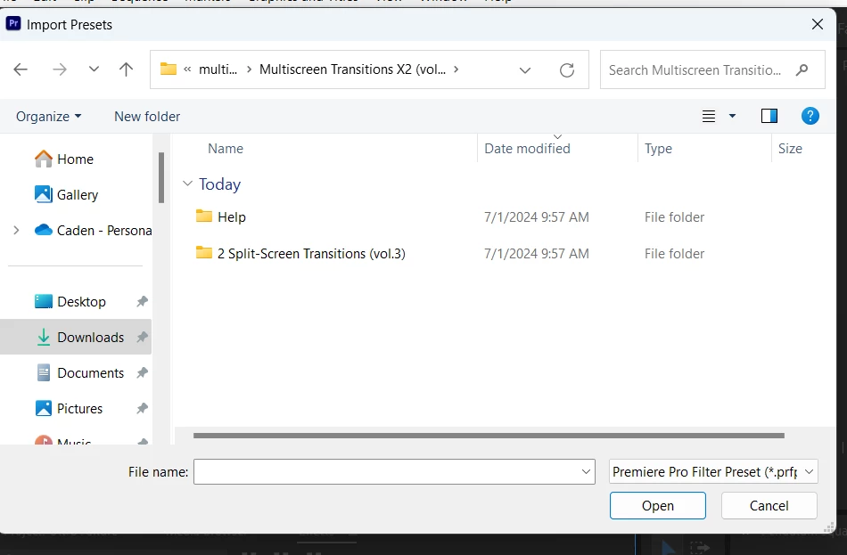Click Help folder date 7/1/2024 9:57 AM
The image size is (847, 555).
tap(537, 217)
